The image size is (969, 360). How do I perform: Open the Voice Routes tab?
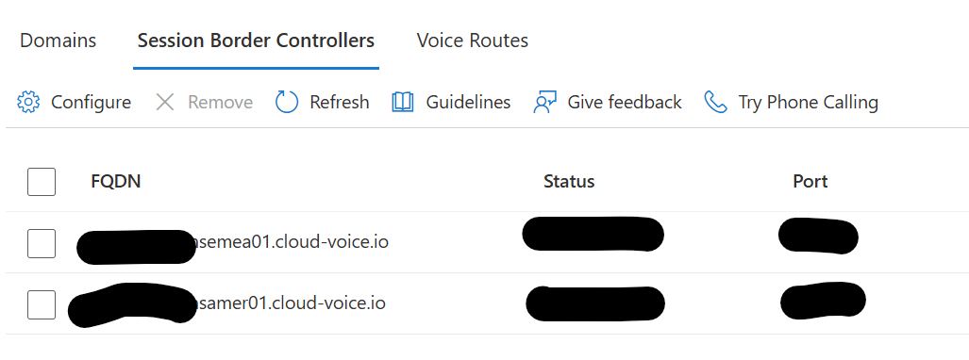(472, 41)
